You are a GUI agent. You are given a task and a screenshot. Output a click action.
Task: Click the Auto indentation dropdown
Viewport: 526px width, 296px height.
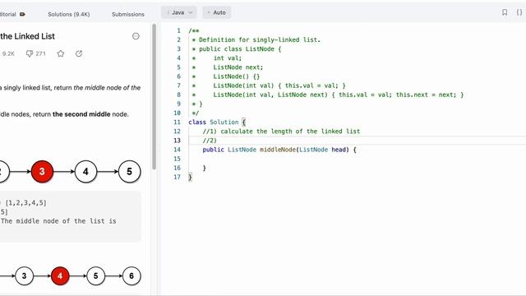217,12
